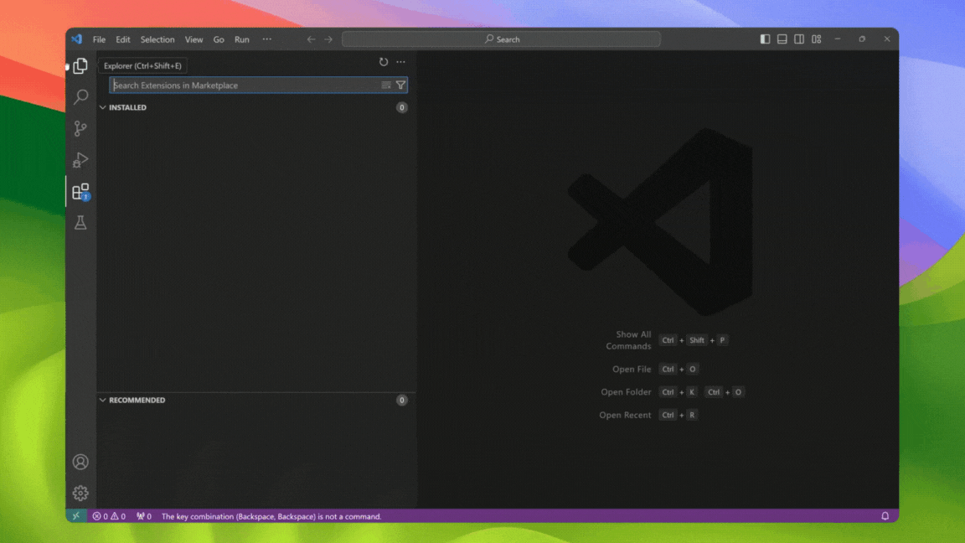This screenshot has height=543, width=965.
Task: Toggle the primary sidebar visibility
Action: (x=764, y=39)
